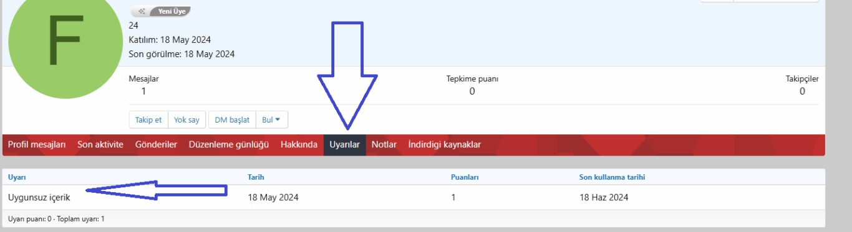Open the Gönderiler tab

tap(156, 145)
